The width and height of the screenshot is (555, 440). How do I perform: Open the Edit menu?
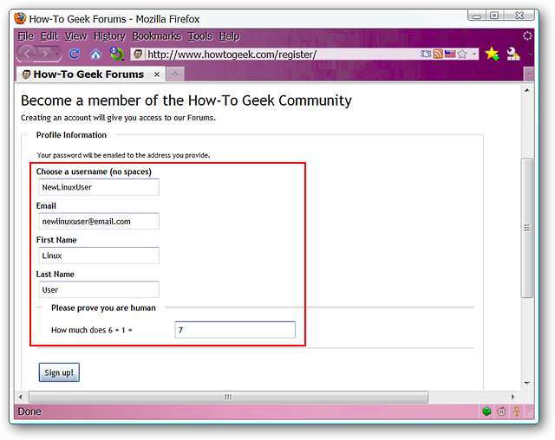coord(49,36)
